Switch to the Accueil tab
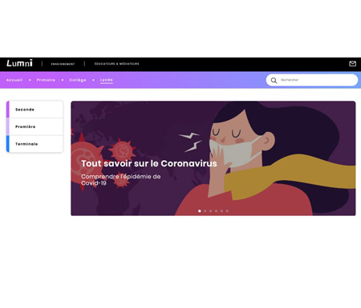 click(x=14, y=80)
